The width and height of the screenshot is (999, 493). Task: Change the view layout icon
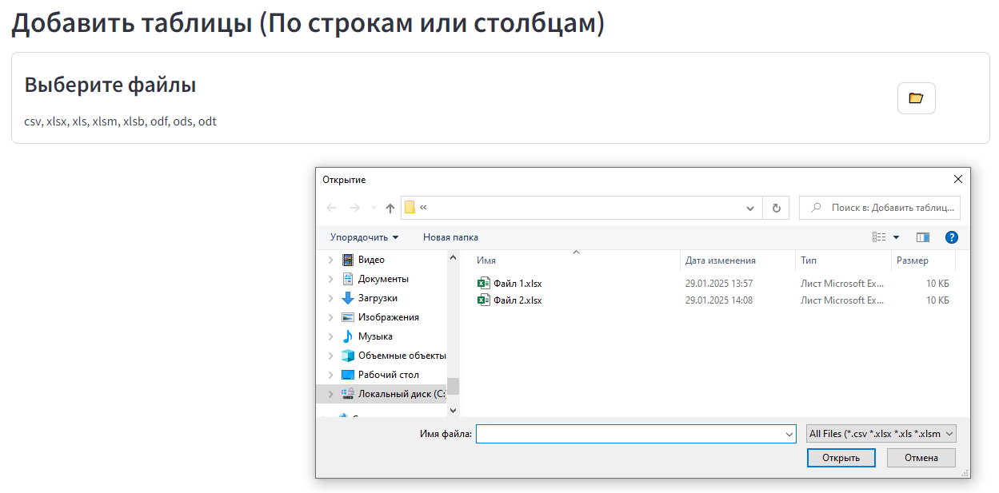[879, 237]
